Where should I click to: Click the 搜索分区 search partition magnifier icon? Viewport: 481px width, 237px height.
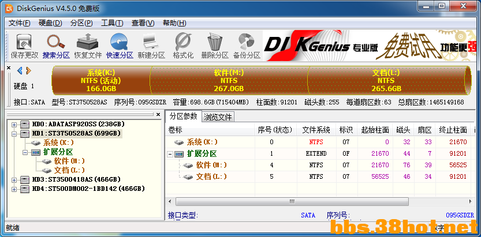click(56, 42)
